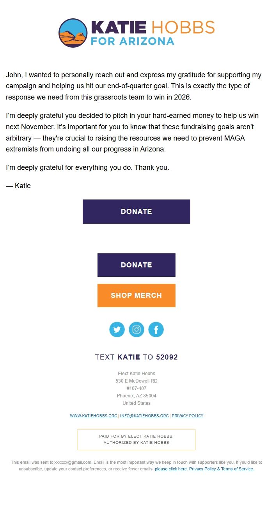The height and width of the screenshot is (527, 273).
Task: Click the paragraph starting "John, I wanted"
Action: 134,86
